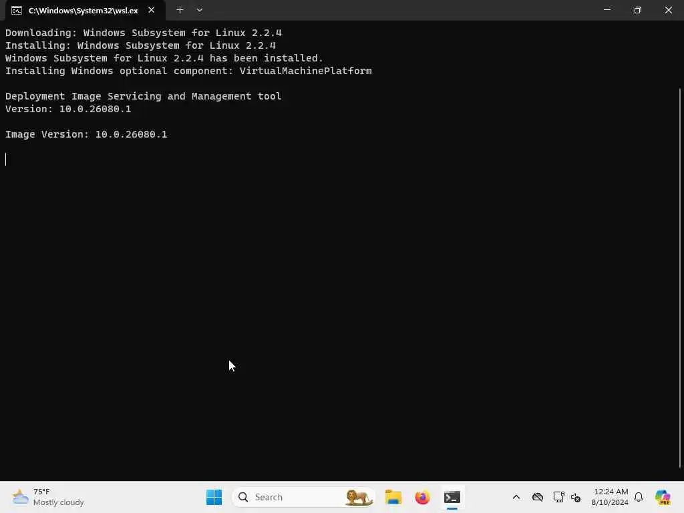Viewport: 684px width, 513px height.
Task: Launch Firefox from the taskbar
Action: coord(422,497)
